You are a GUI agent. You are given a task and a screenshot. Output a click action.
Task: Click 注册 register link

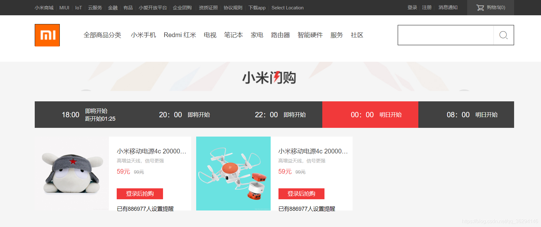click(x=427, y=7)
